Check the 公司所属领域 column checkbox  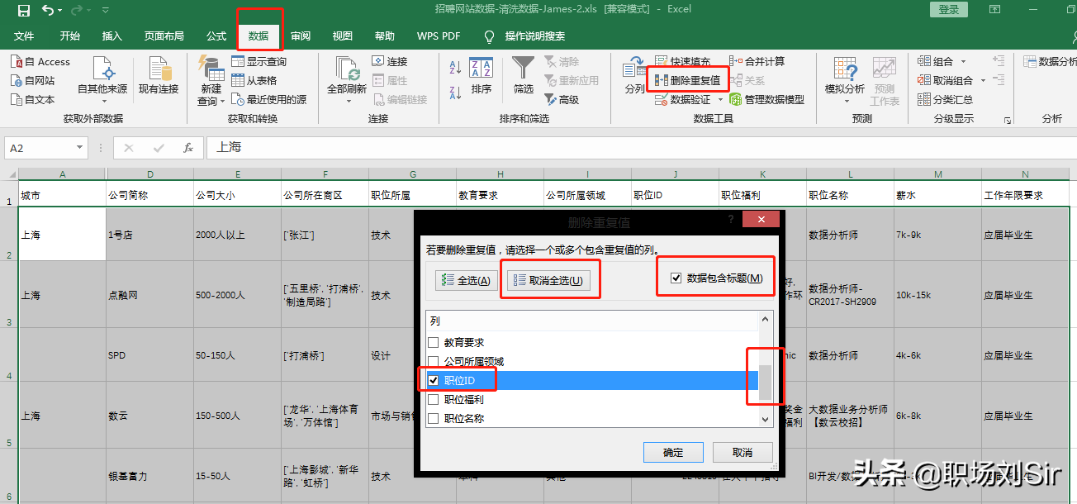click(x=433, y=362)
